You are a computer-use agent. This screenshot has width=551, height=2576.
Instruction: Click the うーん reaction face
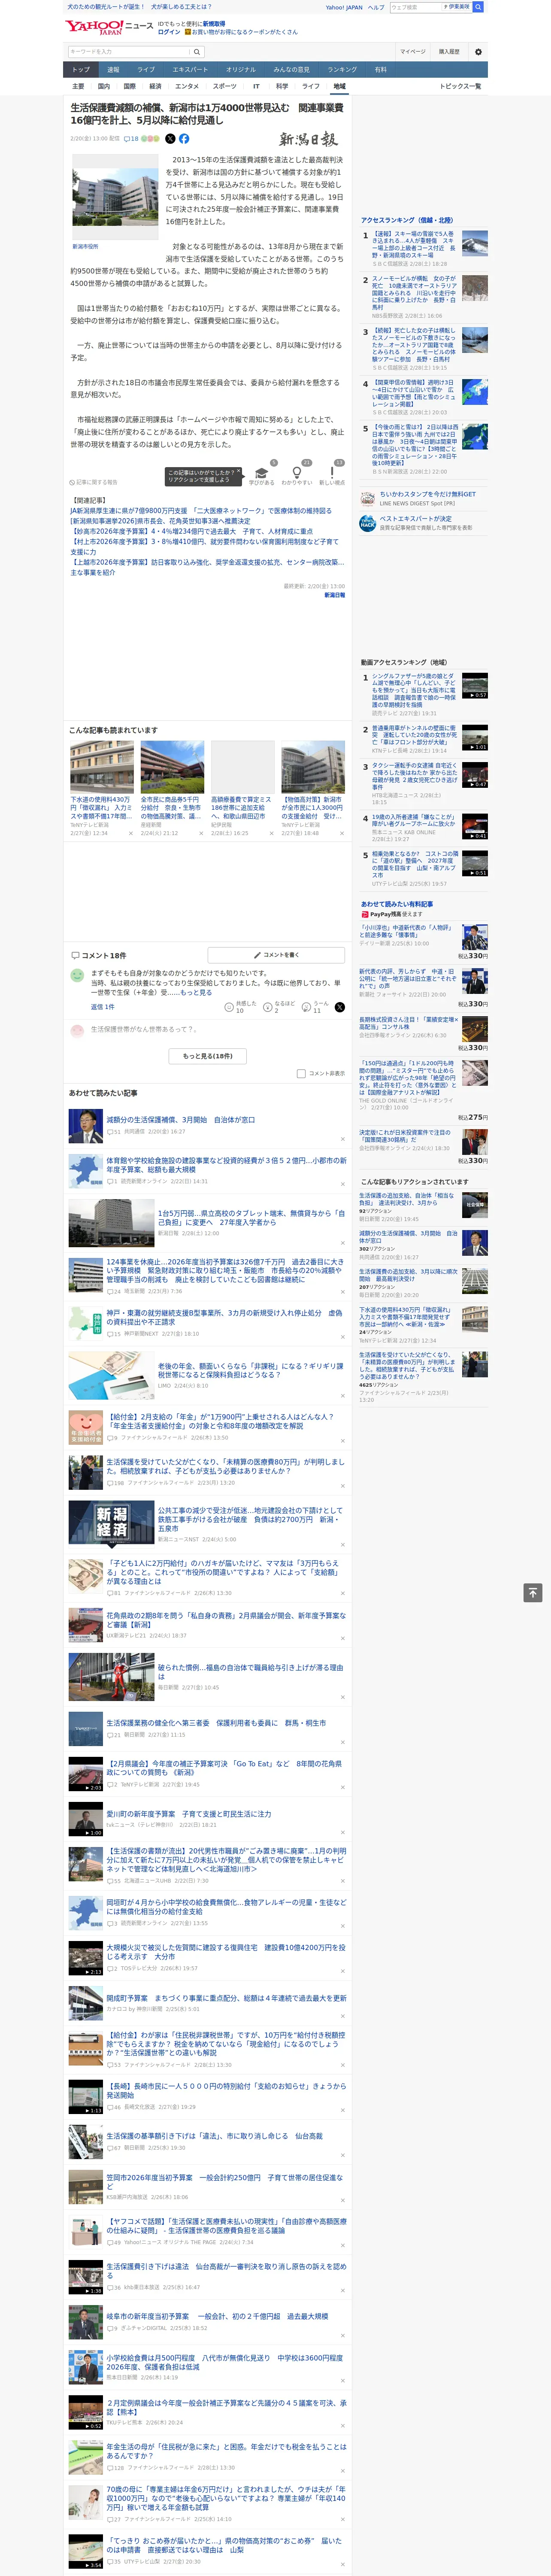click(x=307, y=1007)
